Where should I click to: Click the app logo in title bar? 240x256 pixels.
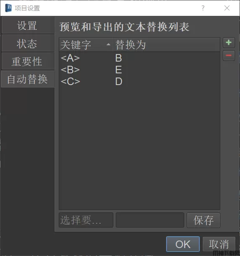[8, 8]
